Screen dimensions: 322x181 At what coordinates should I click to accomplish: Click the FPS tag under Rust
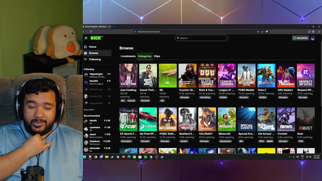[301, 141]
